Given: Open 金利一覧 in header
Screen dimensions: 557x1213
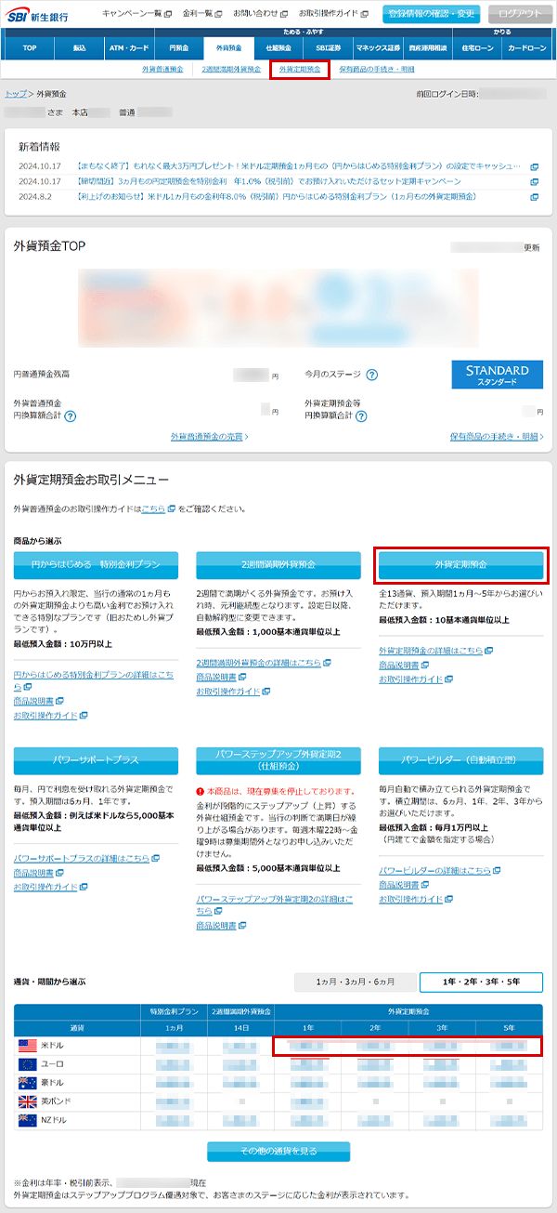Looking at the screenshot, I should (x=202, y=14).
